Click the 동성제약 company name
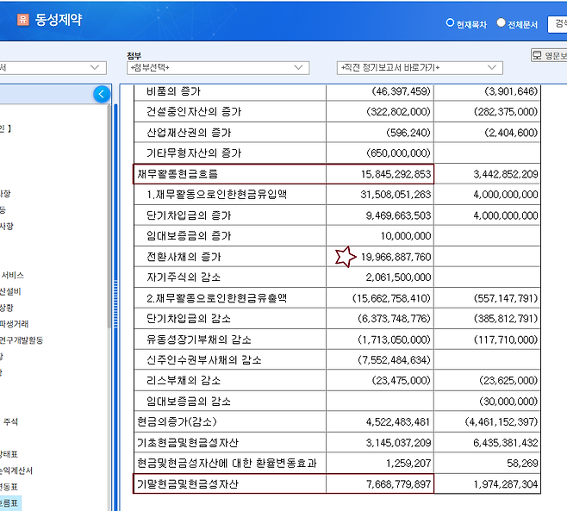Viewport: 567px width, 511px height. coord(59,20)
